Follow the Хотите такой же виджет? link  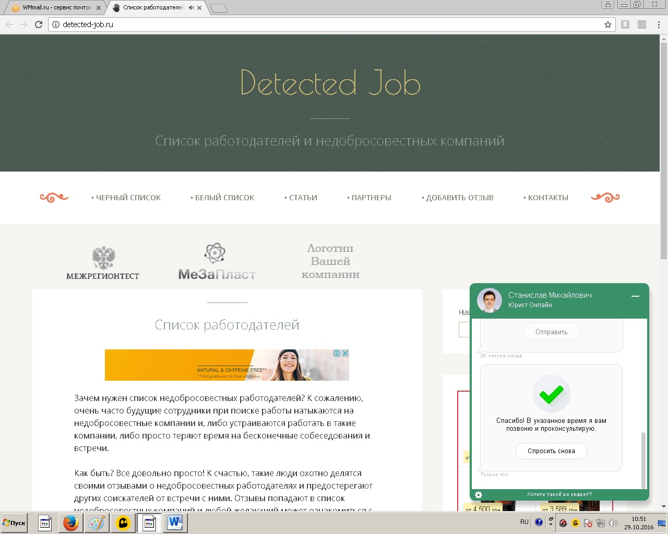coord(559,494)
